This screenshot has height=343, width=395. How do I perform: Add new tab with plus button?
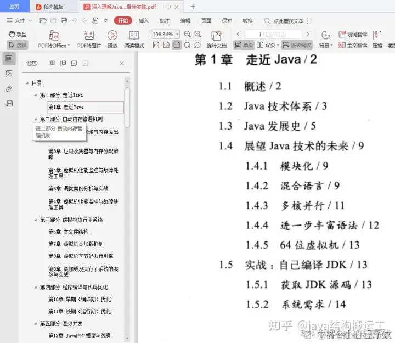(x=193, y=7)
